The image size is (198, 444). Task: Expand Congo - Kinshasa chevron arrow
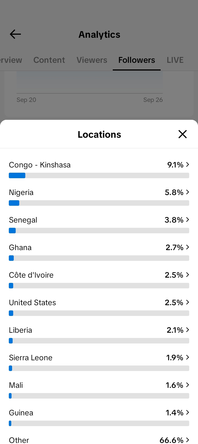pos(188,164)
